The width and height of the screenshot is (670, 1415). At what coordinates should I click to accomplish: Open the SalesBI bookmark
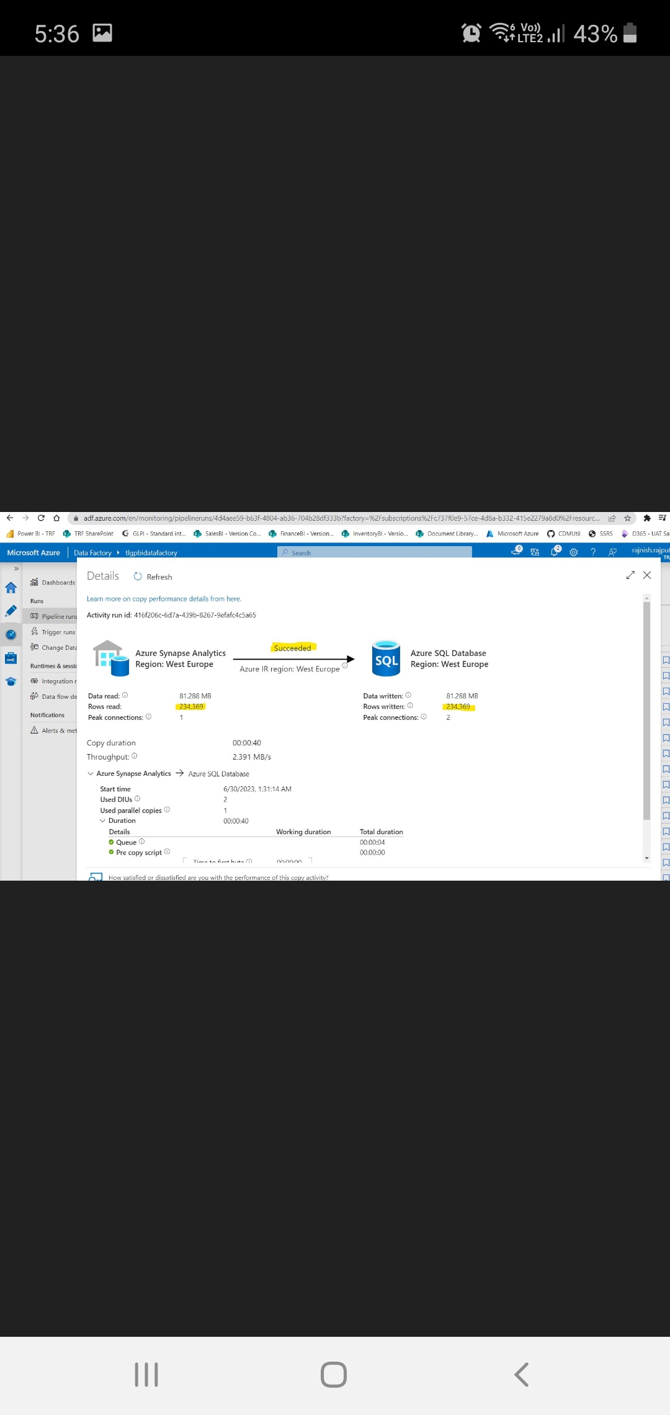pos(227,534)
